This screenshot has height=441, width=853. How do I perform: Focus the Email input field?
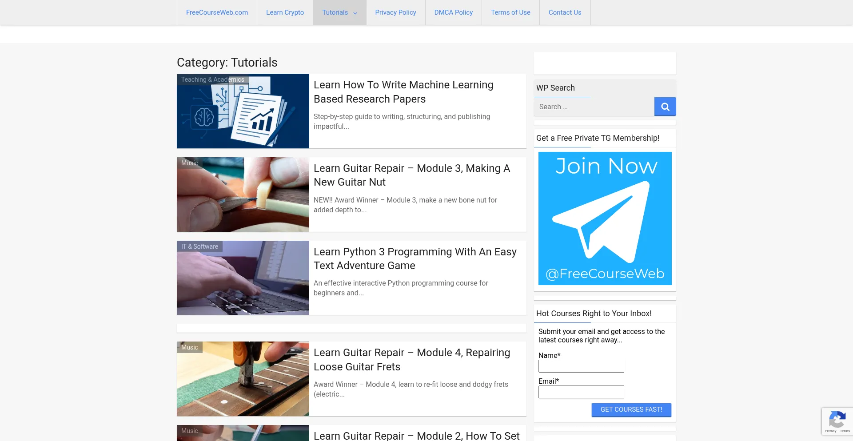581,392
